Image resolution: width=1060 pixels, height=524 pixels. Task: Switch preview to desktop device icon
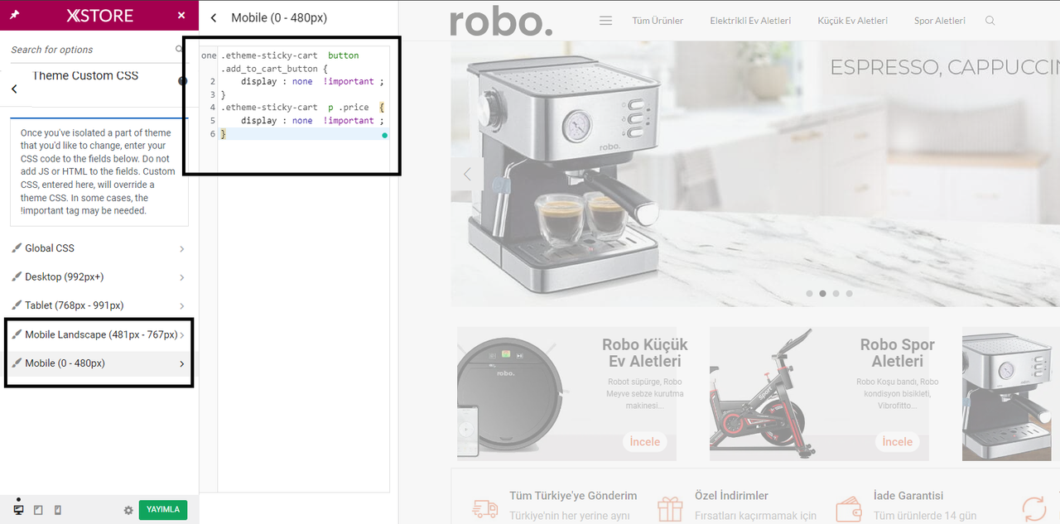point(18,509)
